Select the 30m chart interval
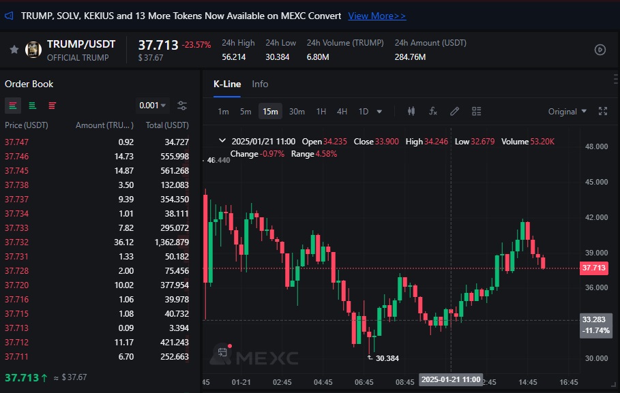Viewport: 620px width, 393px height. [297, 112]
